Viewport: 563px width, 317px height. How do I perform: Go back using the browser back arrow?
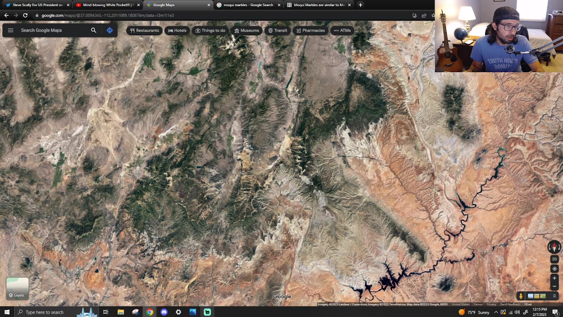(x=6, y=15)
